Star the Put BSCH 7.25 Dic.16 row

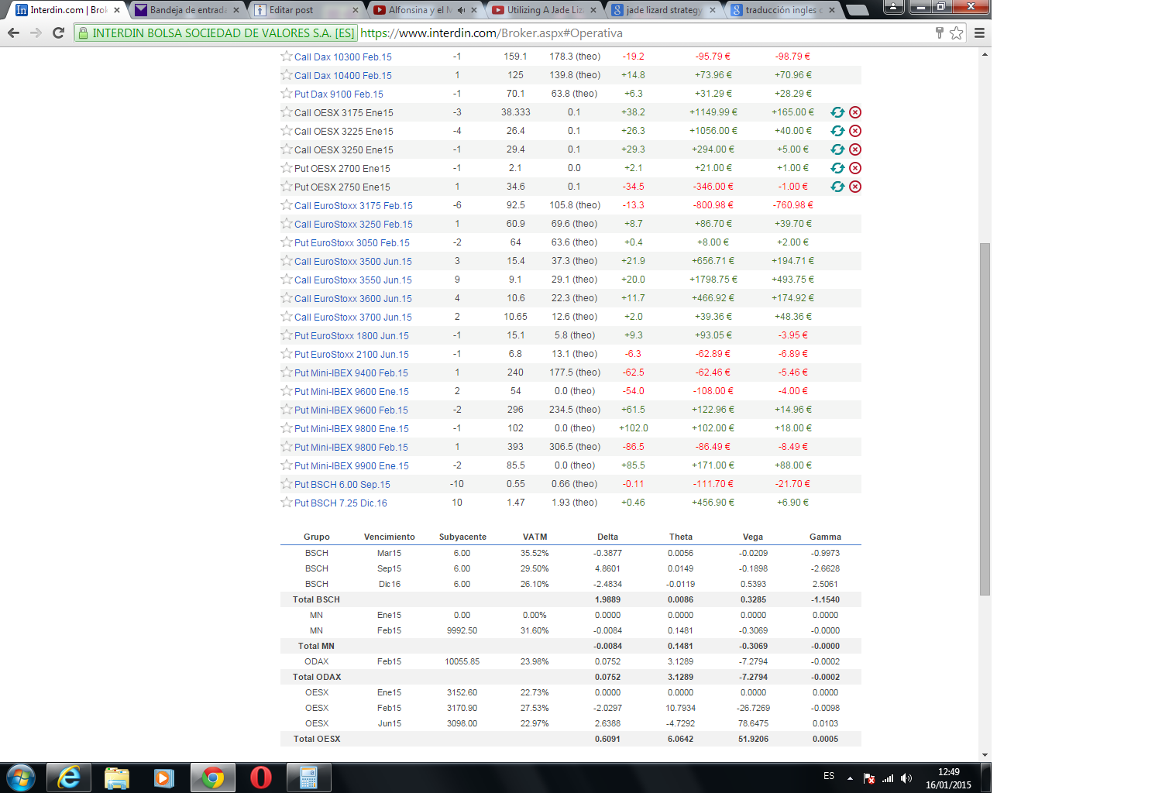coord(287,502)
